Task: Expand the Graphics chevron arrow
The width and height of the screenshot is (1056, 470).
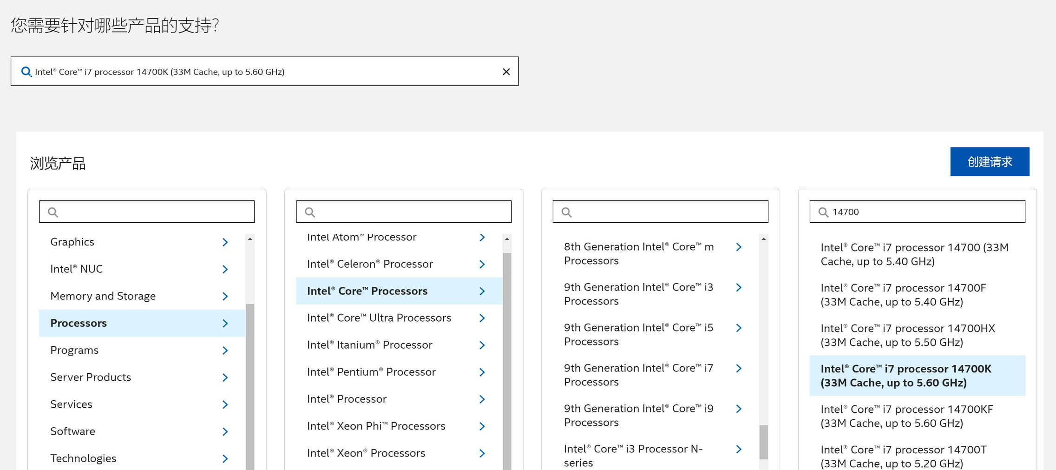Action: (225, 242)
